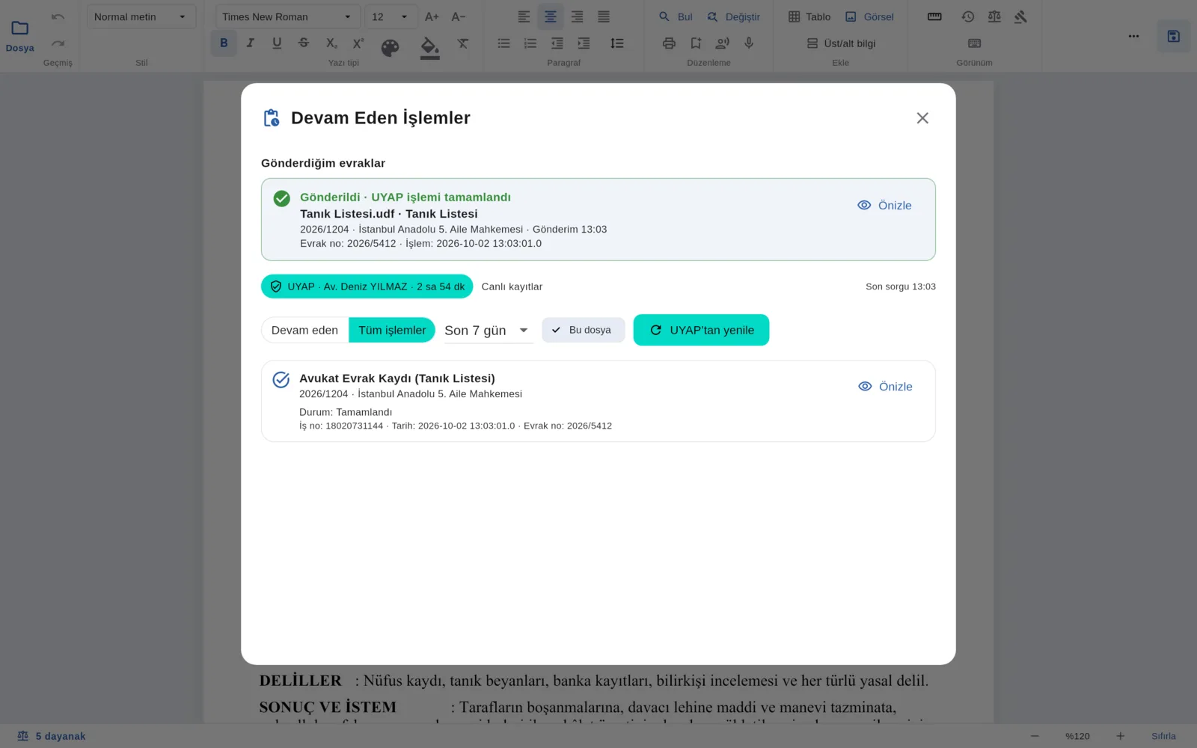Align text left
Viewport: 1197px width, 748px height.
tap(524, 16)
